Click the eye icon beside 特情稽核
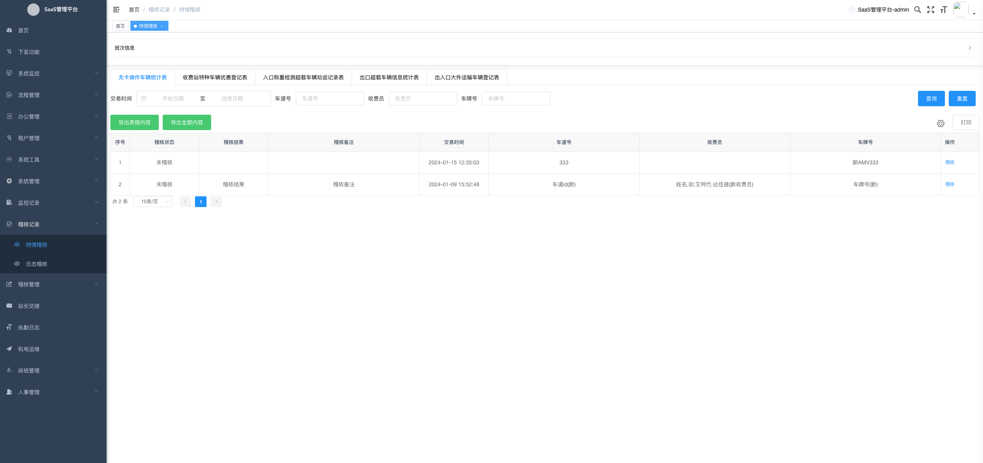 pyautogui.click(x=17, y=244)
